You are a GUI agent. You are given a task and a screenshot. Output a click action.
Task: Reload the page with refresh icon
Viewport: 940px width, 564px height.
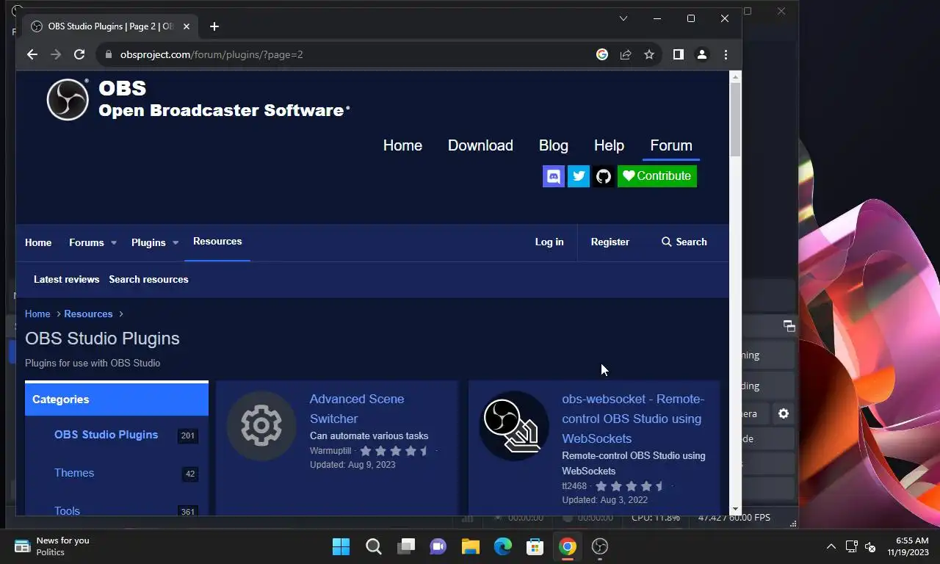pos(79,54)
